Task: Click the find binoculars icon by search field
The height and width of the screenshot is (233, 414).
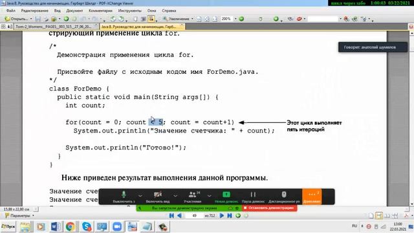Action: coord(347,19)
